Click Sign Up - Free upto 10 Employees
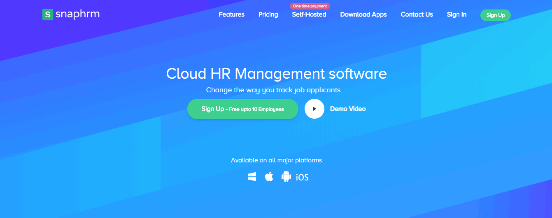This screenshot has width=552, height=218. (x=243, y=109)
